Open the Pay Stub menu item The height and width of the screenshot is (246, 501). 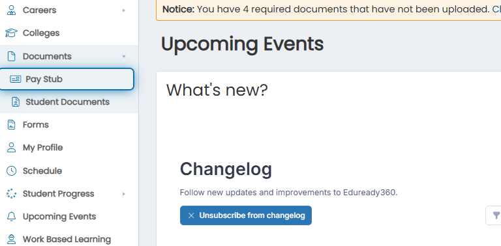[x=67, y=79]
